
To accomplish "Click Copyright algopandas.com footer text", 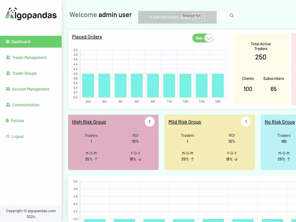I will coord(31,214).
